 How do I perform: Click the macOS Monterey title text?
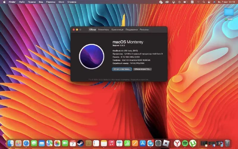[x=128, y=42]
